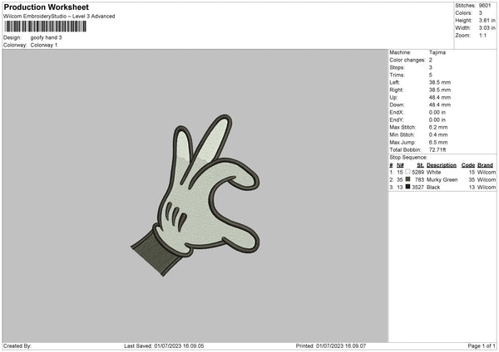Screen dimensions: 499x352
Task: Click the '38.5 mm' value beside Left
Action: coord(440,82)
